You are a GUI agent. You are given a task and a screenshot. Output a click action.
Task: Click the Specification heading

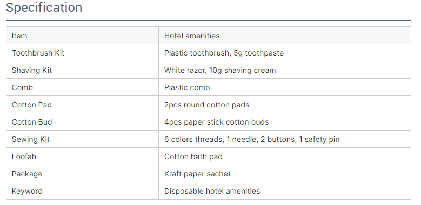[x=44, y=8]
